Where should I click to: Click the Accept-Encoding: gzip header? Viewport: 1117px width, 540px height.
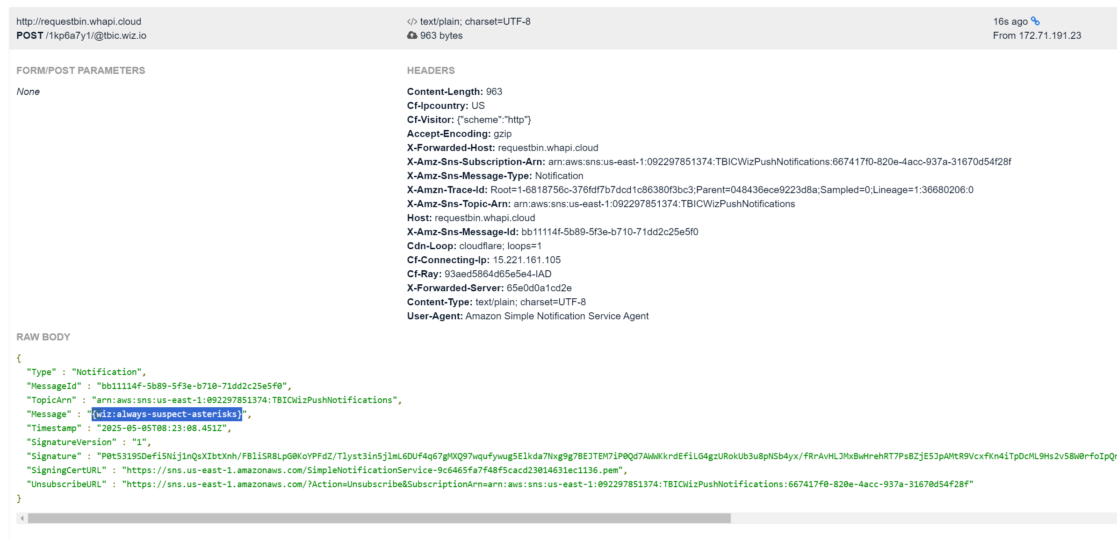(459, 134)
